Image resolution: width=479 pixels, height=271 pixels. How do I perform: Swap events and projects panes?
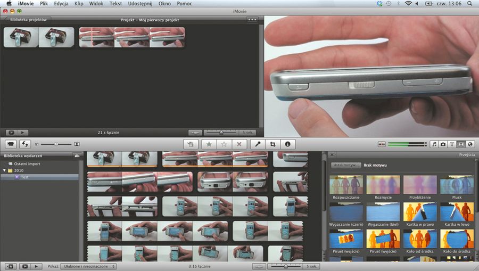pos(25,144)
